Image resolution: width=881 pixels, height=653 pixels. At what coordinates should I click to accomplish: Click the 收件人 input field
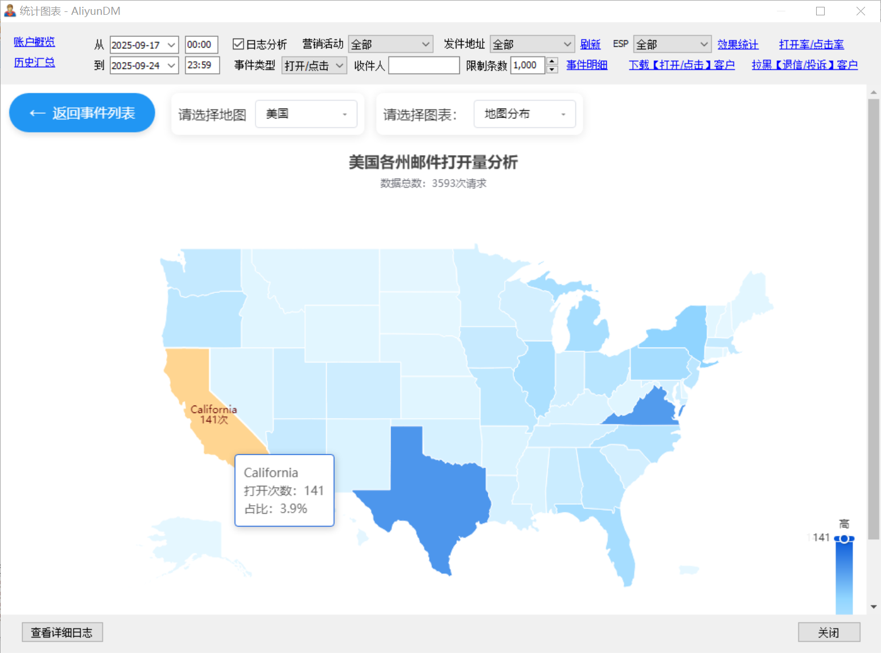[x=423, y=65]
